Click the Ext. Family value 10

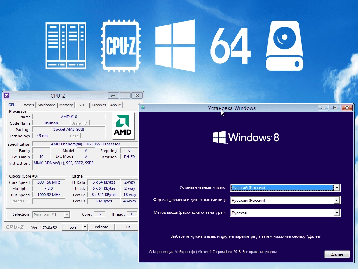41,157
